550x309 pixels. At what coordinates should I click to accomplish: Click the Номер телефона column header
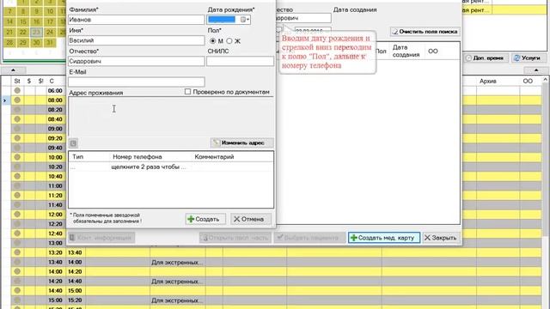[x=137, y=156]
